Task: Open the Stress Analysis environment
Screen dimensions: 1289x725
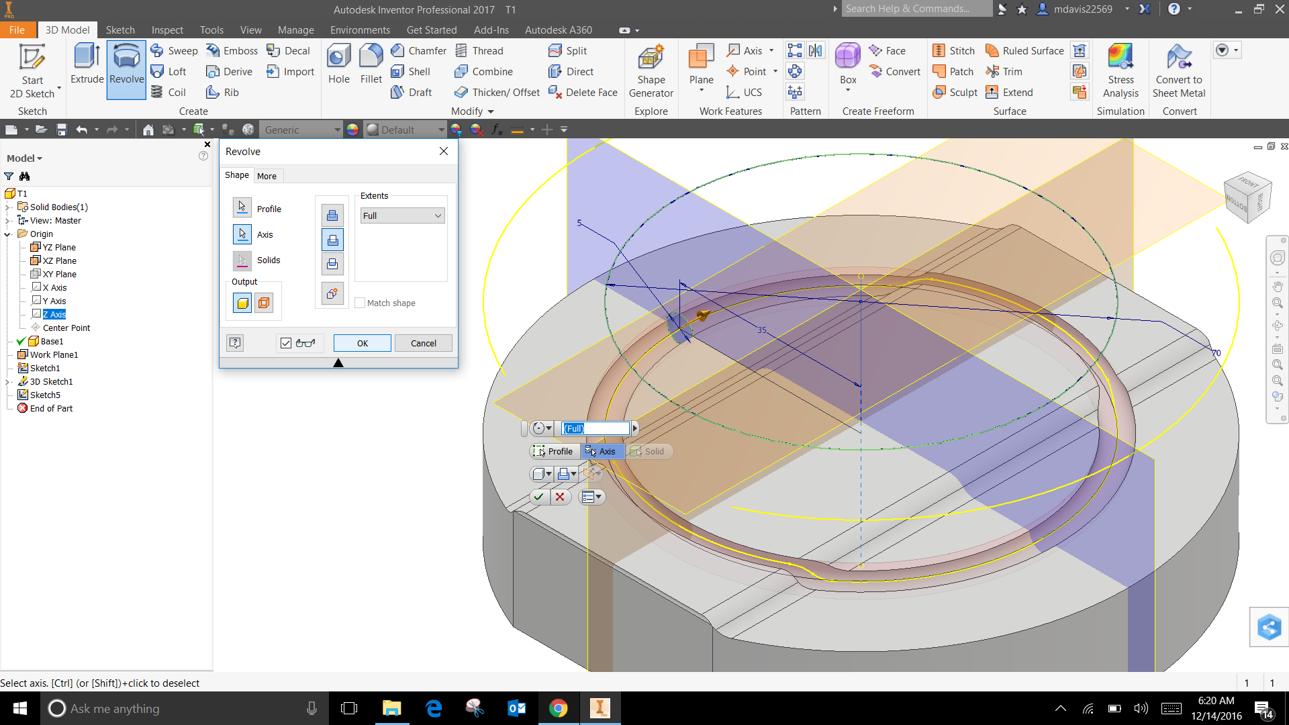Action: tap(1120, 67)
